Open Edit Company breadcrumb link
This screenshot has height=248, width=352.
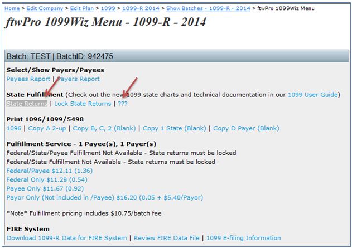[x=45, y=8]
